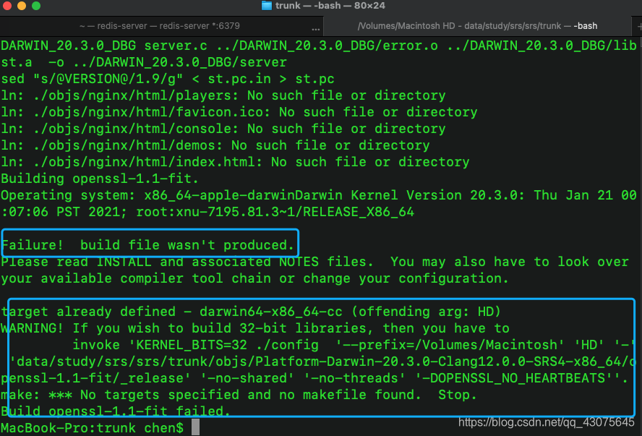Click the yellow minimize window button

click(x=22, y=6)
